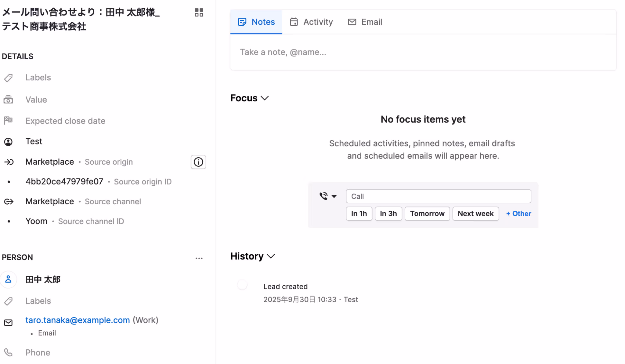Click the grid layout icon beside lead title
The height and width of the screenshot is (364, 625).
199,13
